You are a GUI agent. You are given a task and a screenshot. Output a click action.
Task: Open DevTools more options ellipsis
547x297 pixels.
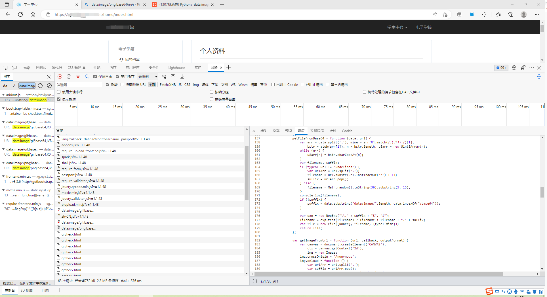tap(532, 68)
